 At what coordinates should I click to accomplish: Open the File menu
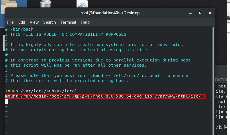tap(10, 22)
